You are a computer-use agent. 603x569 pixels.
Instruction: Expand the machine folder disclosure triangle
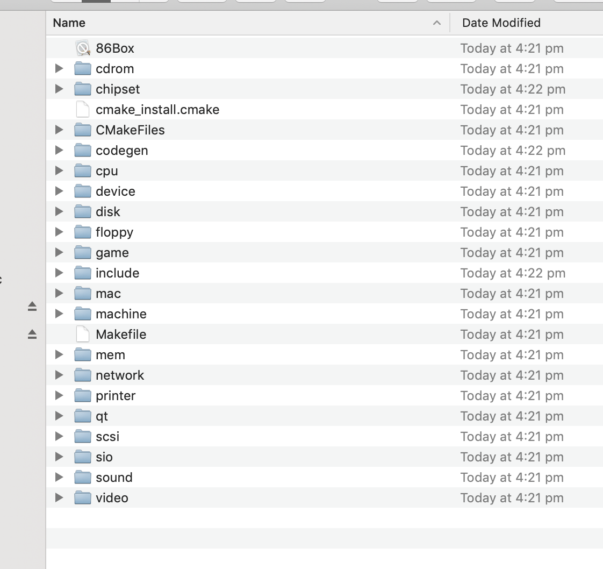click(x=59, y=314)
